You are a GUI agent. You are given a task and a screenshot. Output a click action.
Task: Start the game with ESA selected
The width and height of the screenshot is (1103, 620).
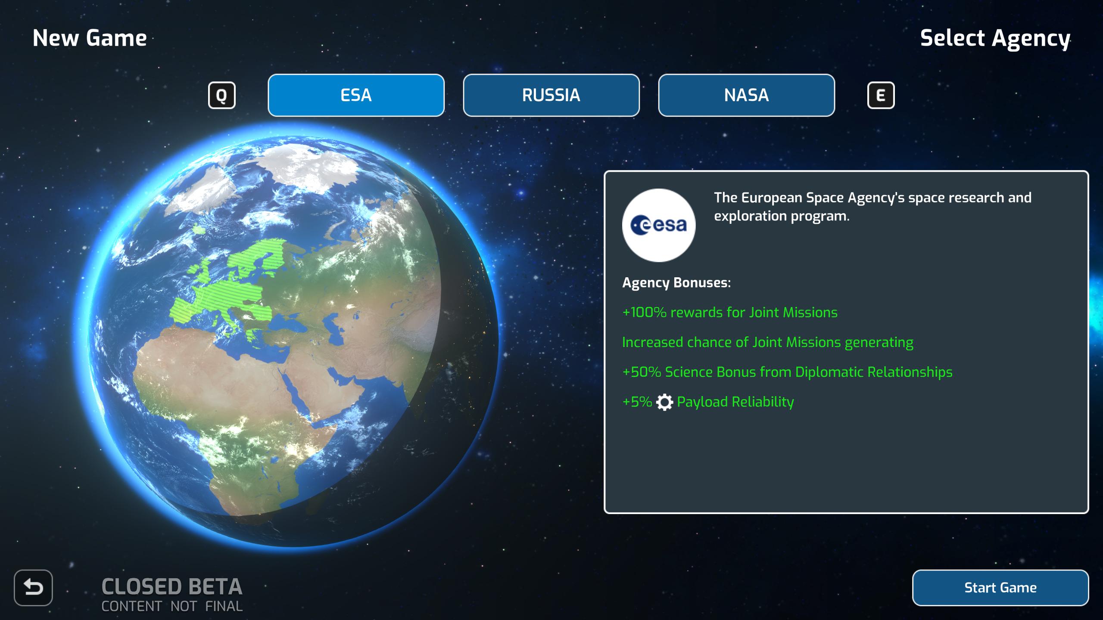click(x=1000, y=587)
